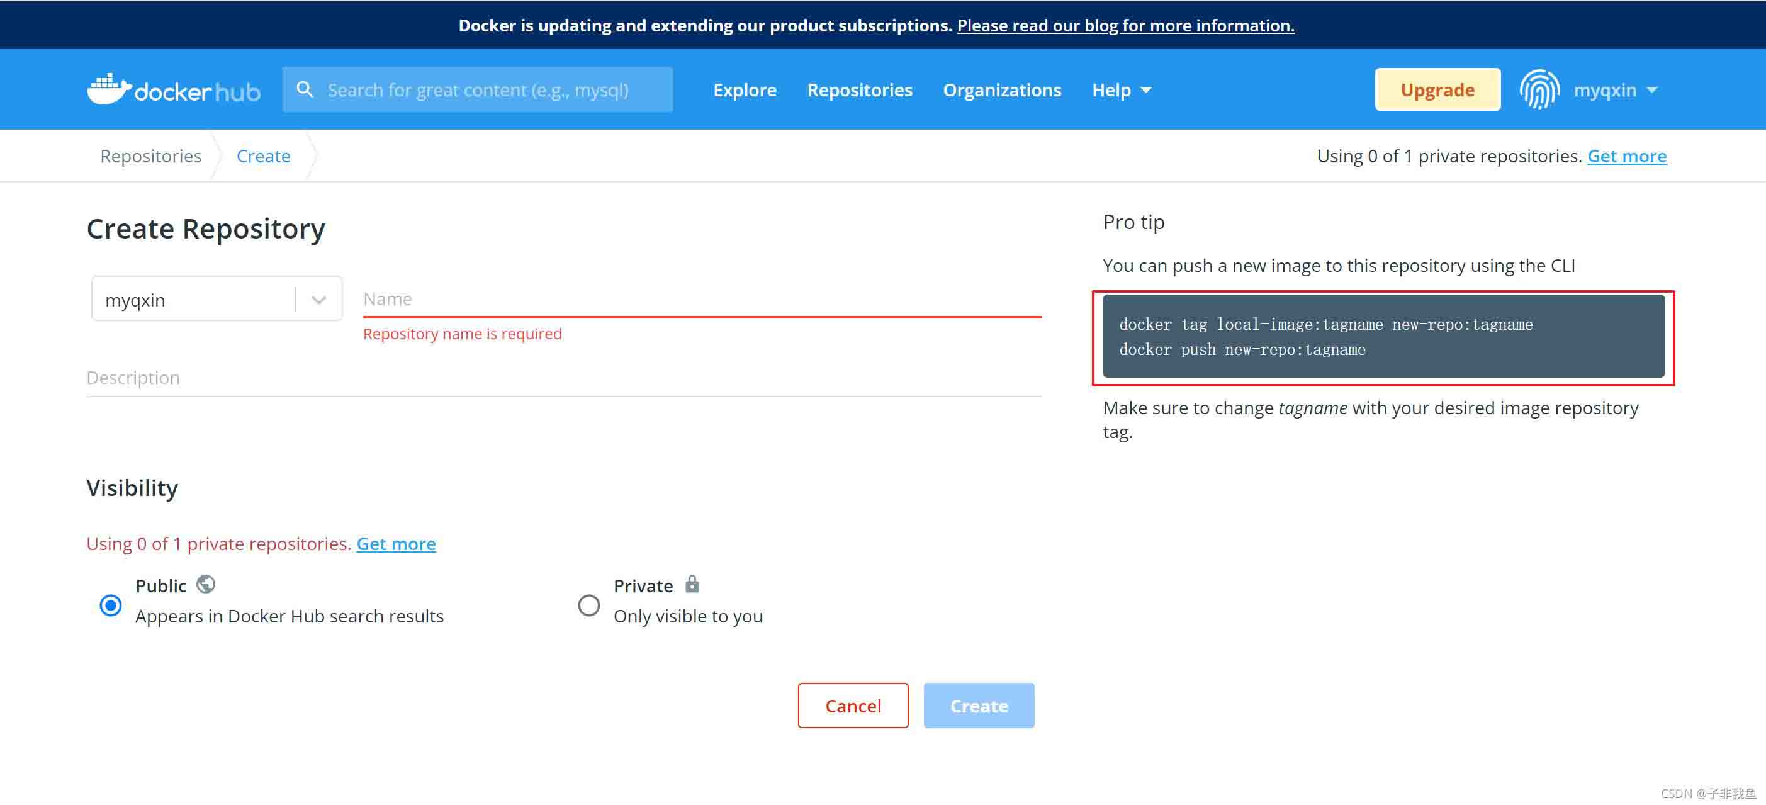Click the 'Only visible to you' text
Viewport: 1766px width, 805px height.
coord(688,616)
